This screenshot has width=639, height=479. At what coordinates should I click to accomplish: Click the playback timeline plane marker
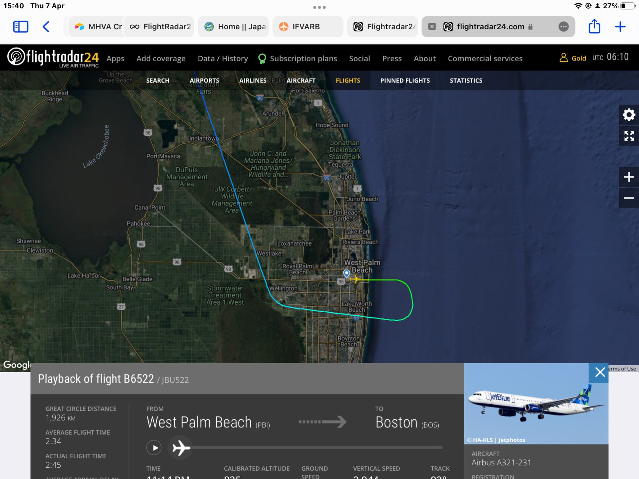(x=181, y=448)
